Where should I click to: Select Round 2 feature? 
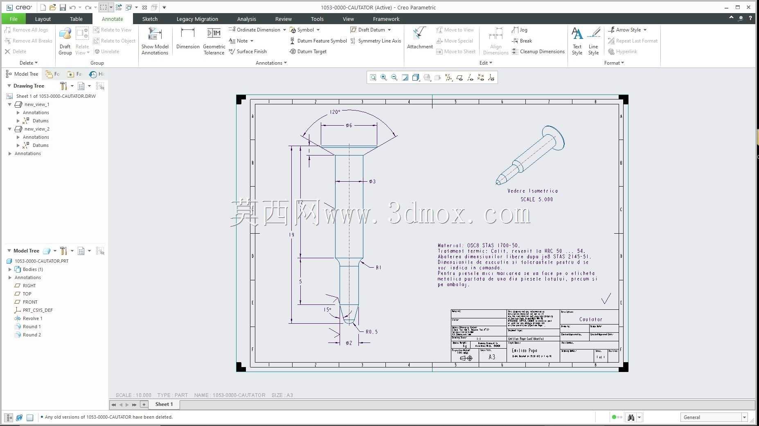coord(27,335)
